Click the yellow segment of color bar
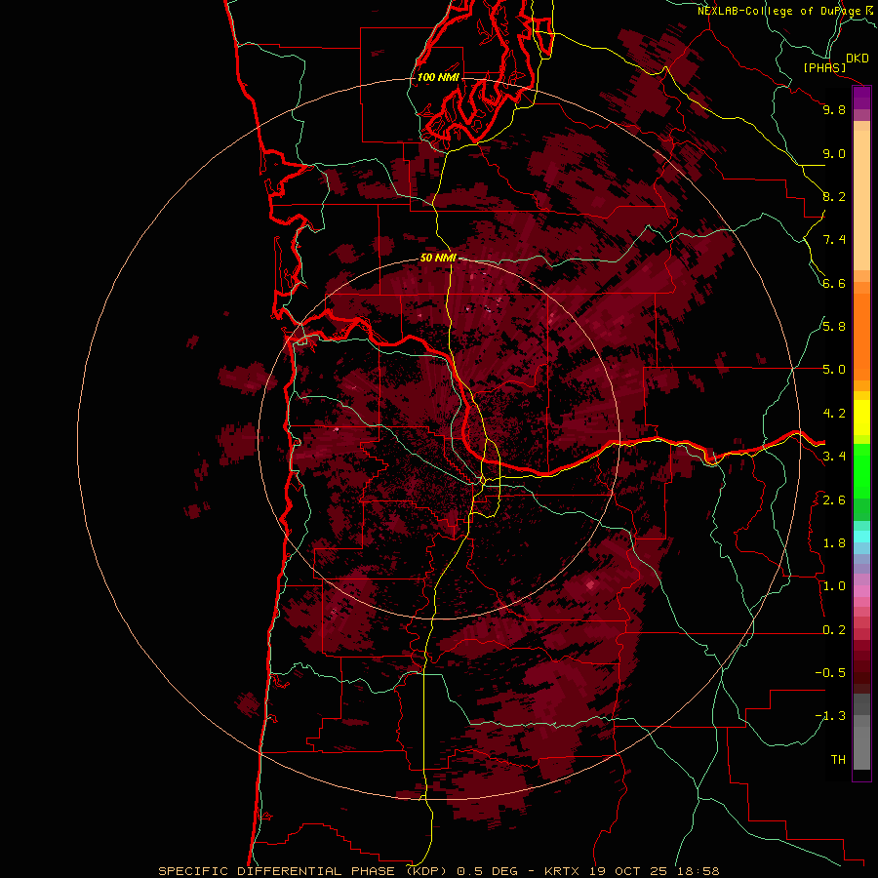The height and width of the screenshot is (878, 878). [x=861, y=418]
